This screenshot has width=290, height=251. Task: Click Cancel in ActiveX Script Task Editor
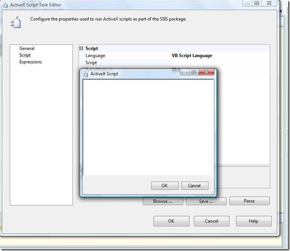pos(212,221)
